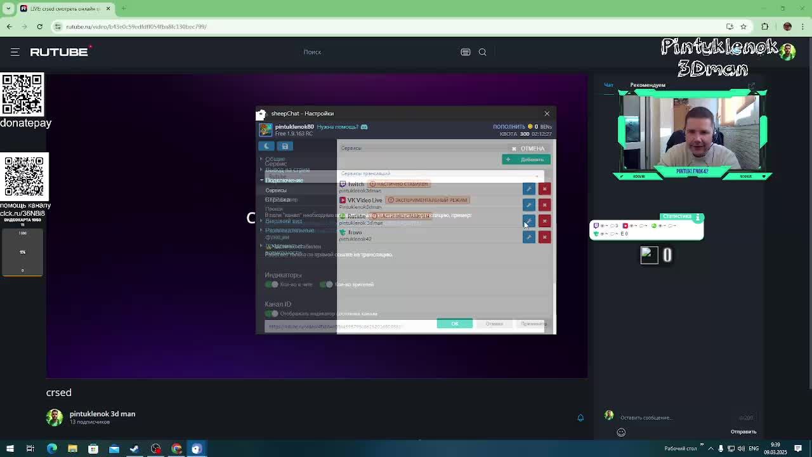812x457 pixels.
Task: Click the Нужна помощь? help link
Action: click(x=338, y=127)
